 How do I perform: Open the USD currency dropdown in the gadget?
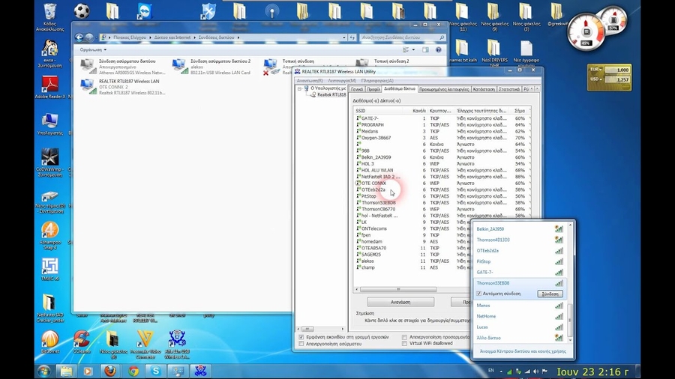tap(596, 79)
